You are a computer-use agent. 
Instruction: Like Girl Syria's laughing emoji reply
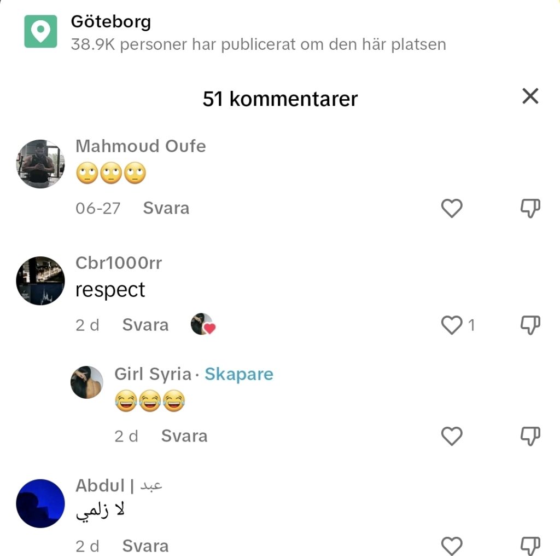[x=452, y=436]
